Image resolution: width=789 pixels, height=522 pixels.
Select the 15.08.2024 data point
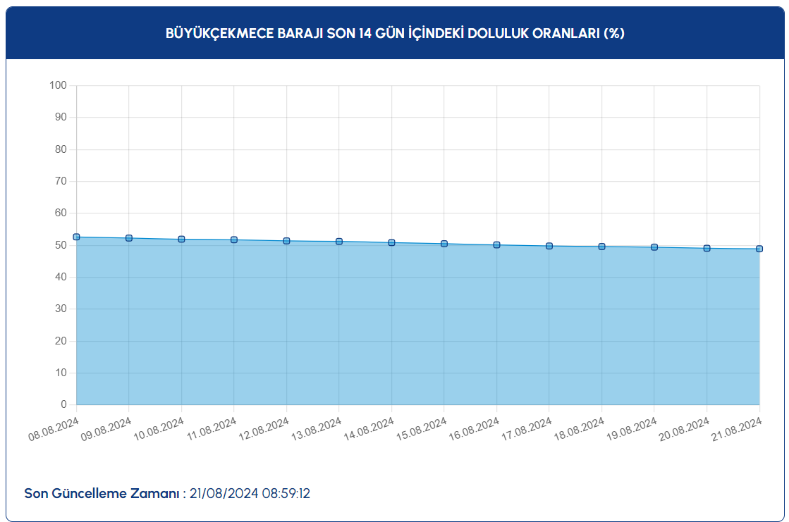[x=444, y=244]
